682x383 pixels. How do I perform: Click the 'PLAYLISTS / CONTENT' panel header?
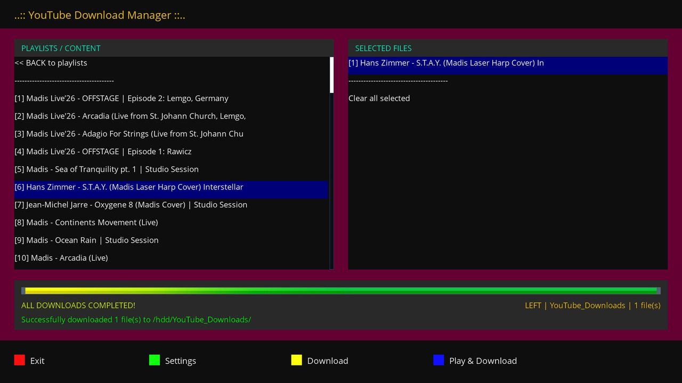point(174,48)
